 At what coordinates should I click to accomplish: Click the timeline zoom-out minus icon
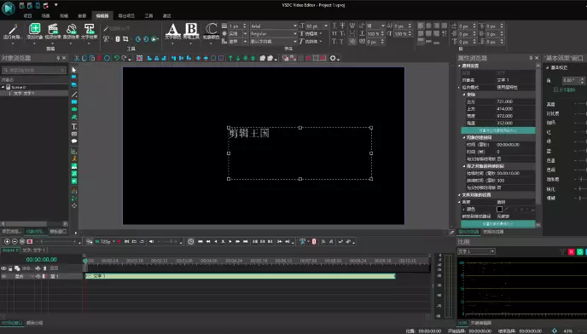[x=15, y=242]
